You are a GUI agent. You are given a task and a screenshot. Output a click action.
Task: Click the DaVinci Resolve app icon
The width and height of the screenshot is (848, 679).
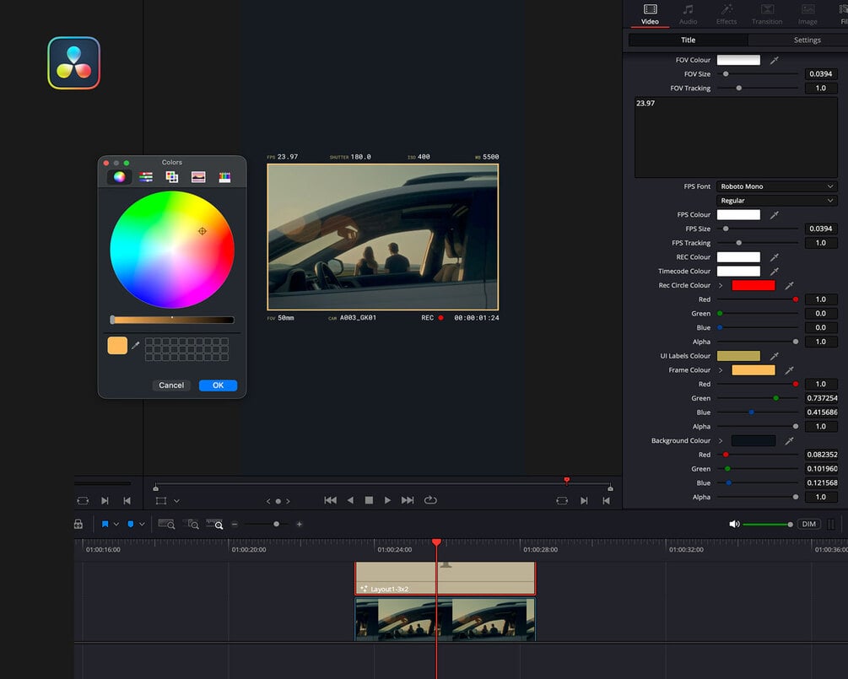coord(74,62)
